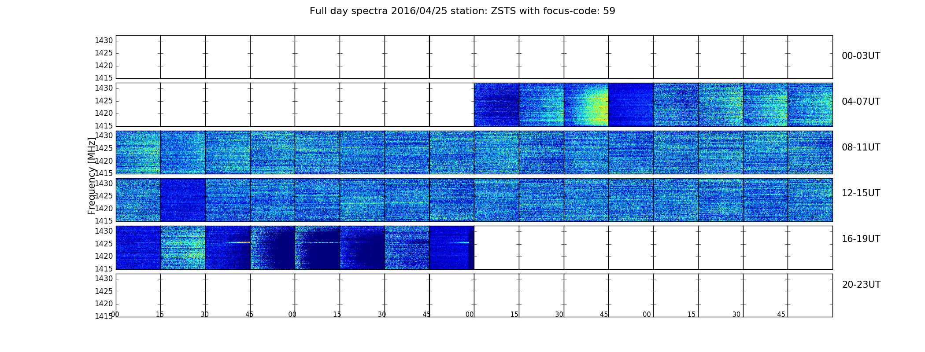
Task: Click the 1420 tick in 12-15UT row
Action: pyautogui.click(x=104, y=209)
